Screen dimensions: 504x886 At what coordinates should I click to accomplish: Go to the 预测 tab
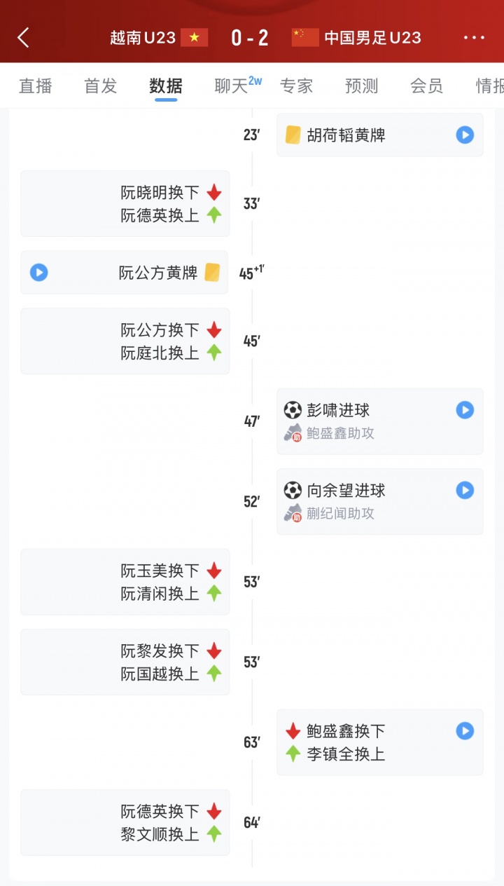pos(361,86)
